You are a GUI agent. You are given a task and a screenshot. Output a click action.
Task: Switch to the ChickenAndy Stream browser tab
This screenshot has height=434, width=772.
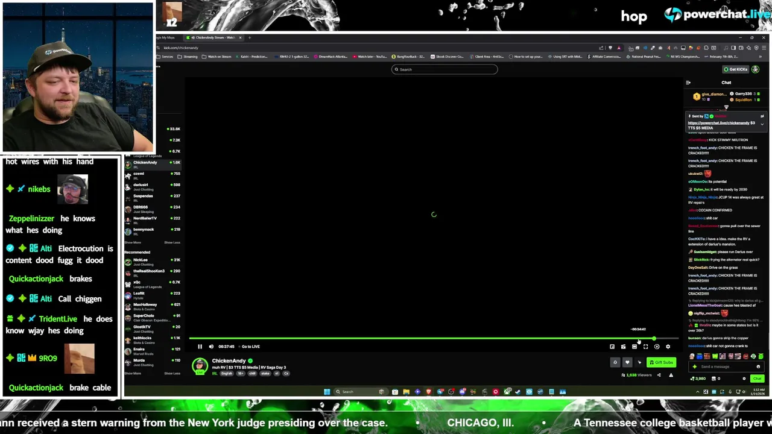click(214, 37)
